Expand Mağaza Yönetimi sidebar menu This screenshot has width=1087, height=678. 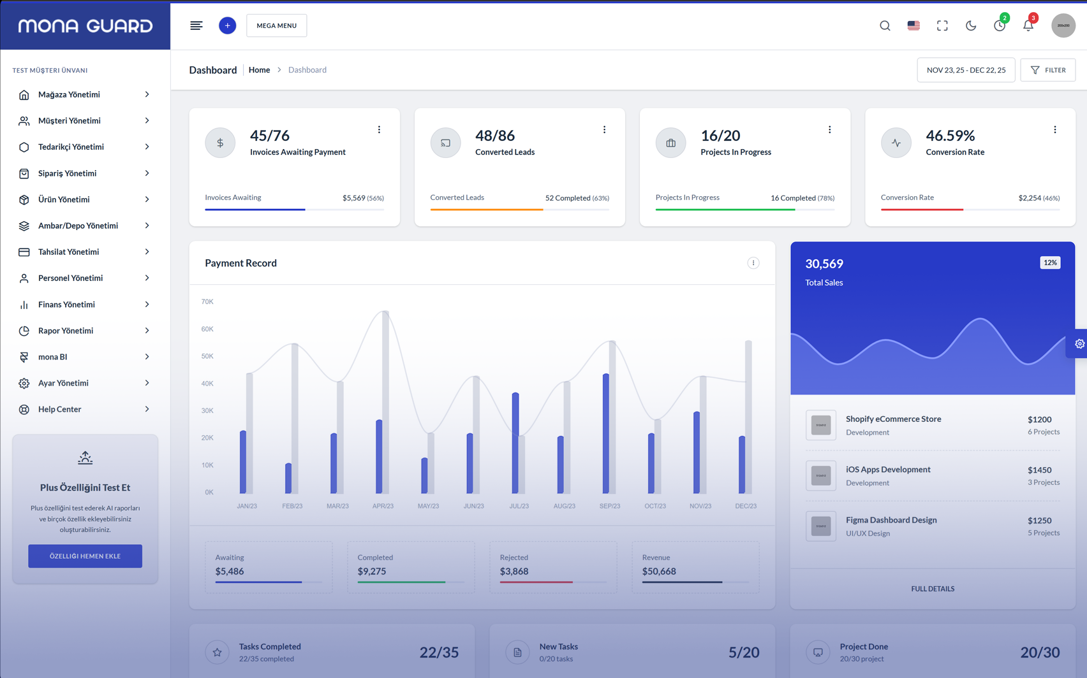(x=85, y=94)
